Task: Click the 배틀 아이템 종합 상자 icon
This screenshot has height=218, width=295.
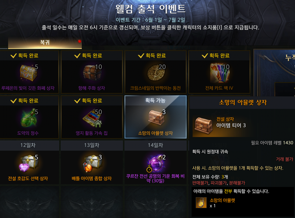Action: click(92, 163)
